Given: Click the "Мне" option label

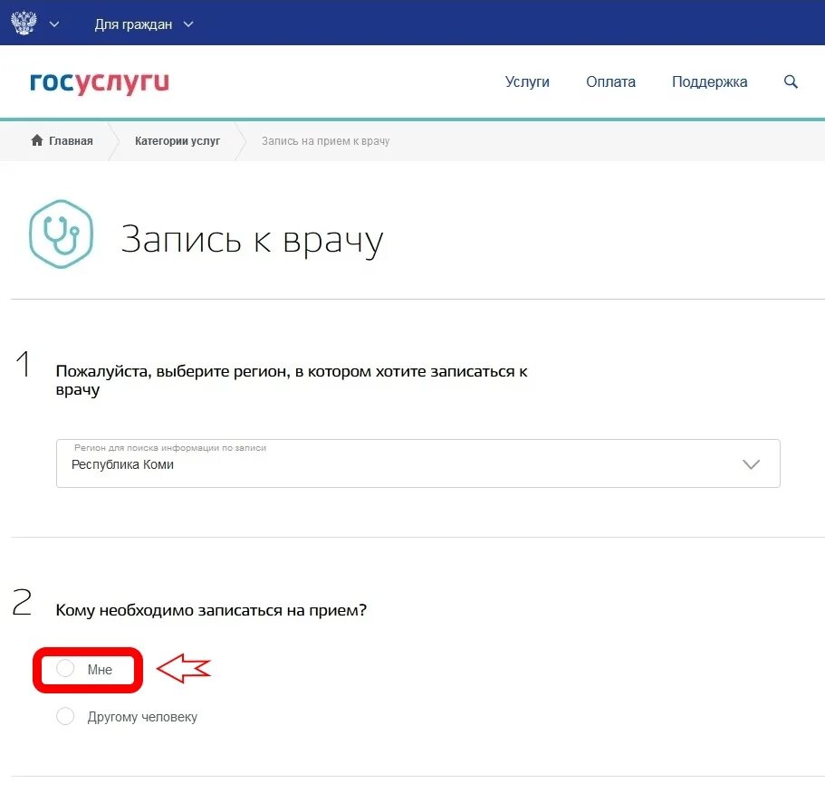Looking at the screenshot, I should click(x=100, y=670).
